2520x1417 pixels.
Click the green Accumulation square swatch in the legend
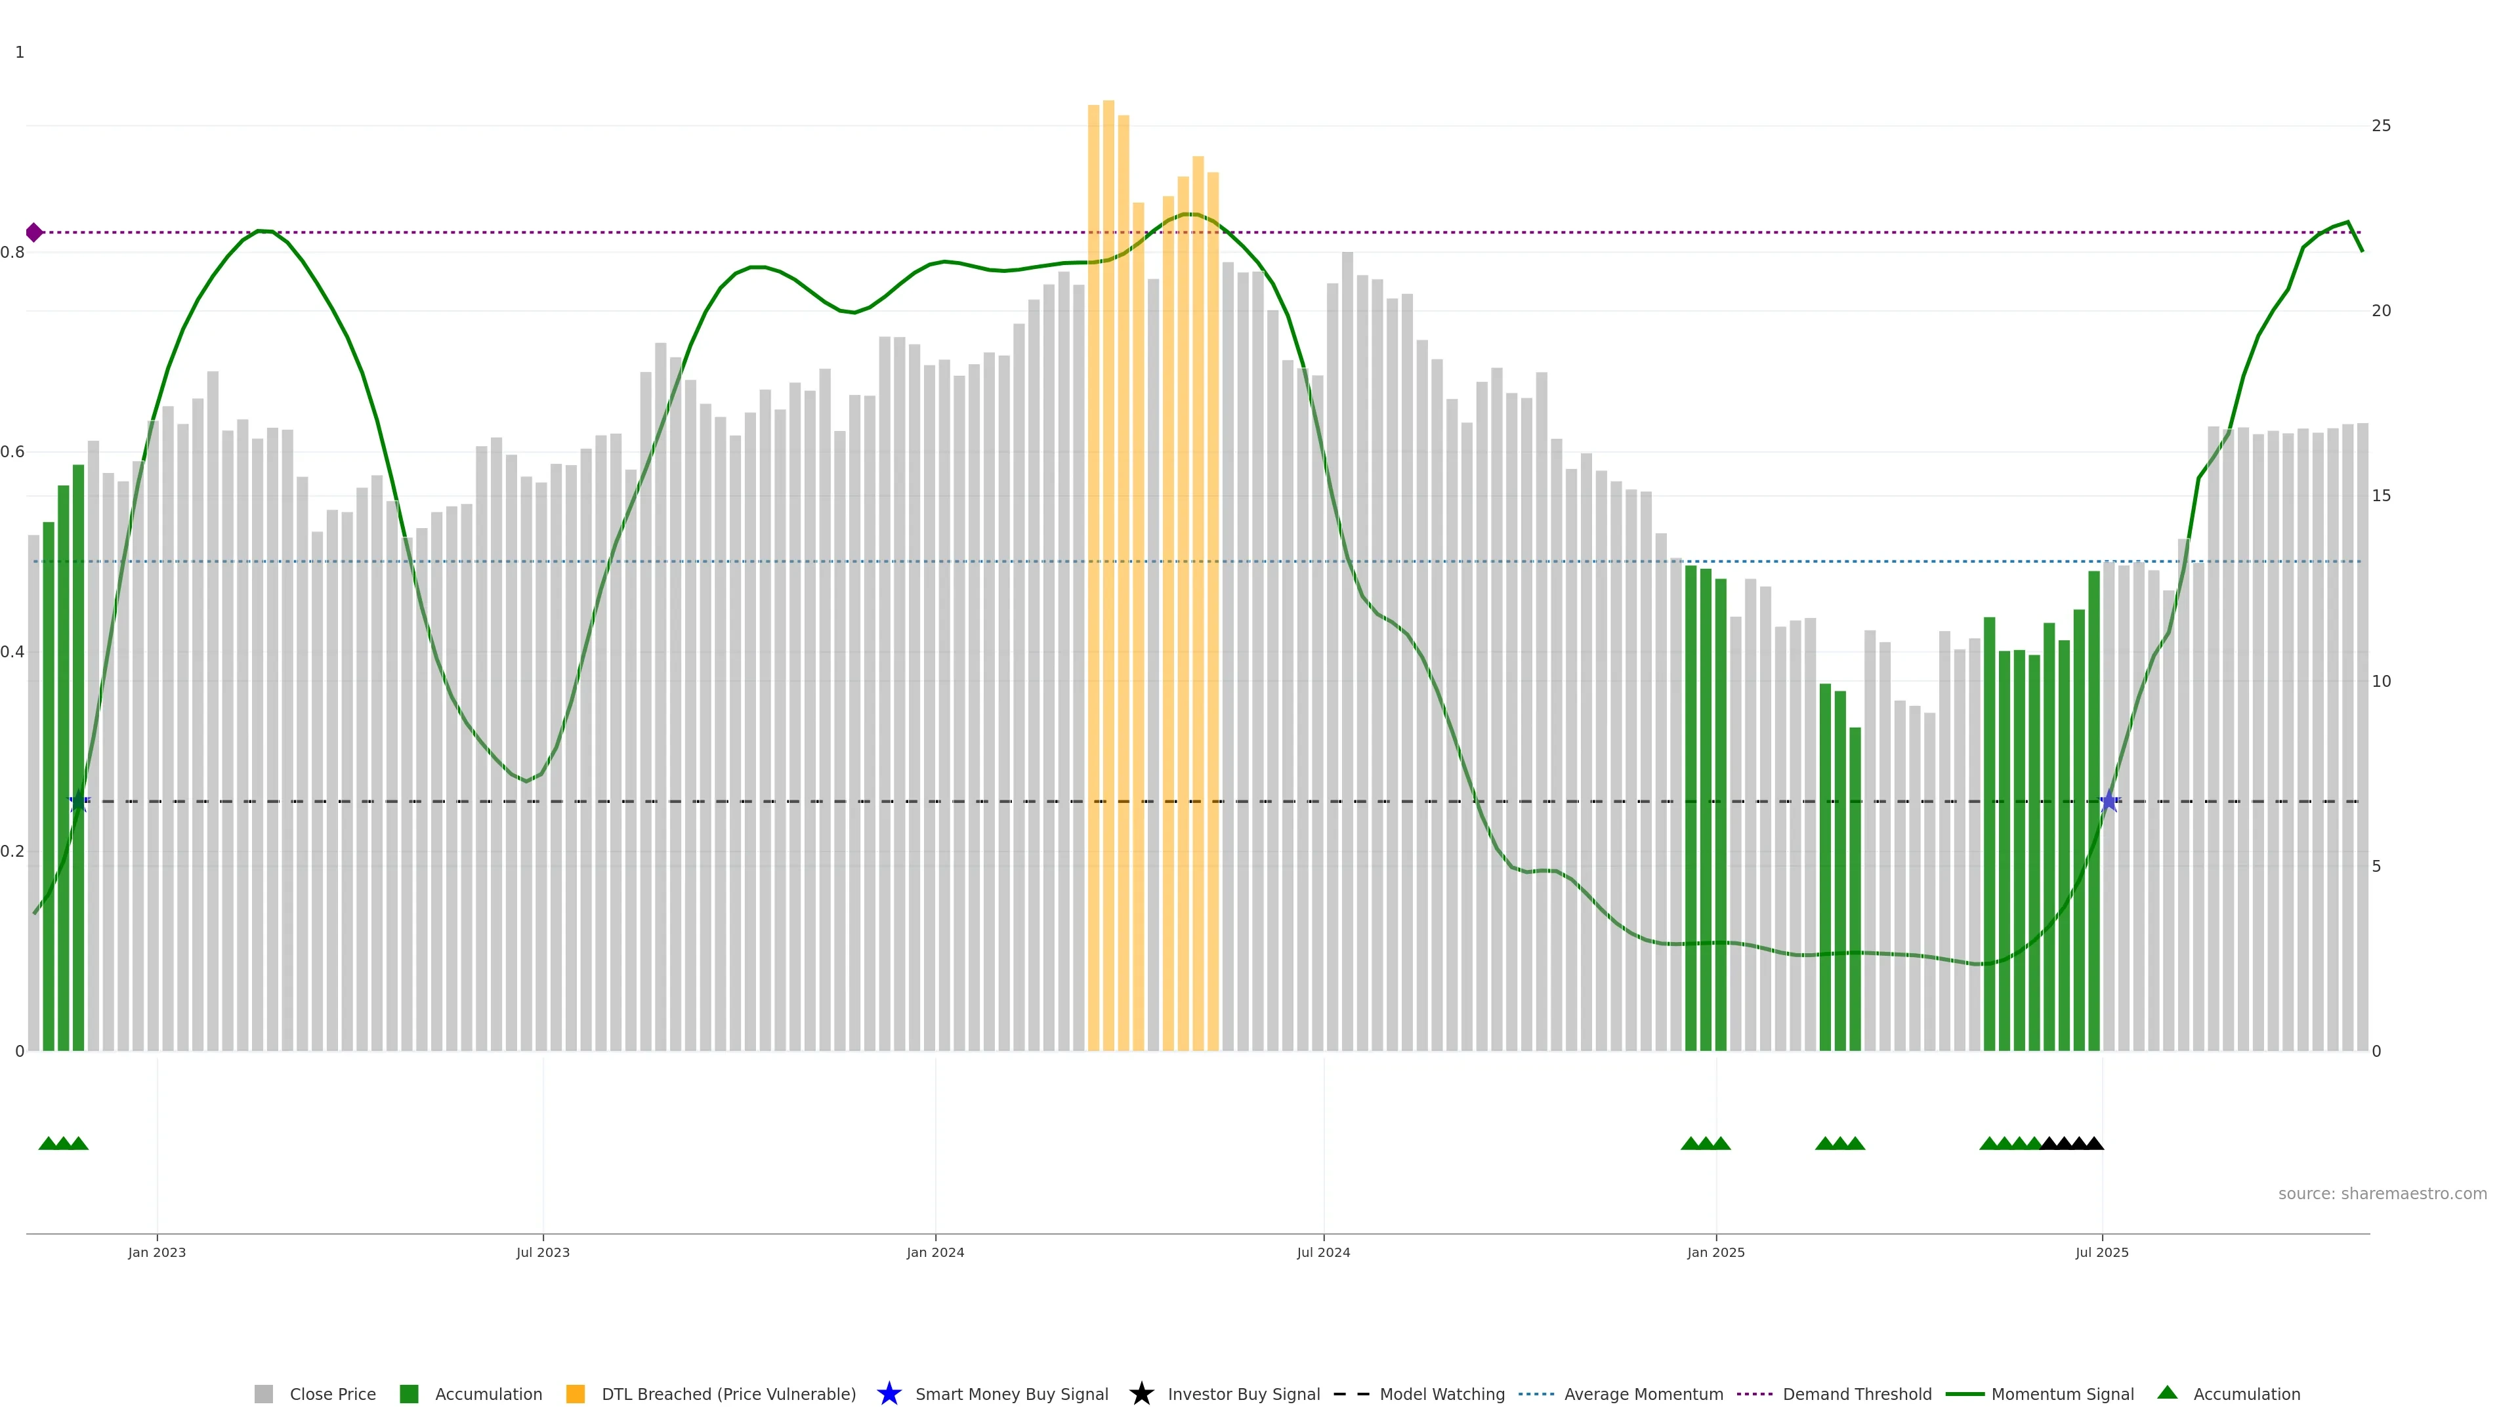tap(409, 1395)
